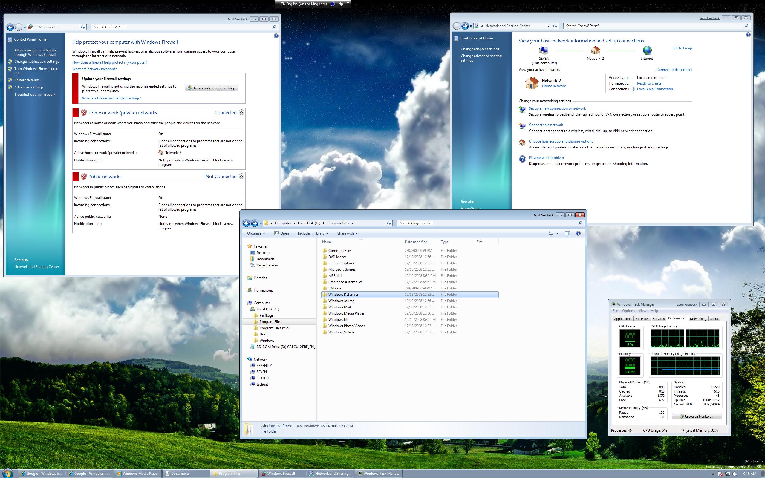Change view using the explorer Views icon
Screen dimensions: 765x478
[551, 233]
